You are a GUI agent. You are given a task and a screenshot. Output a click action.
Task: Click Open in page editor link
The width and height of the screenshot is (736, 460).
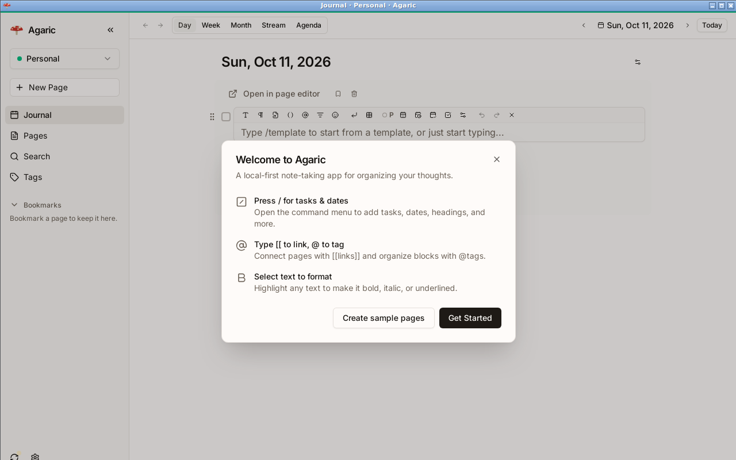[x=274, y=94]
